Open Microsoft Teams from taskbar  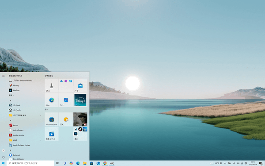click(x=64, y=163)
